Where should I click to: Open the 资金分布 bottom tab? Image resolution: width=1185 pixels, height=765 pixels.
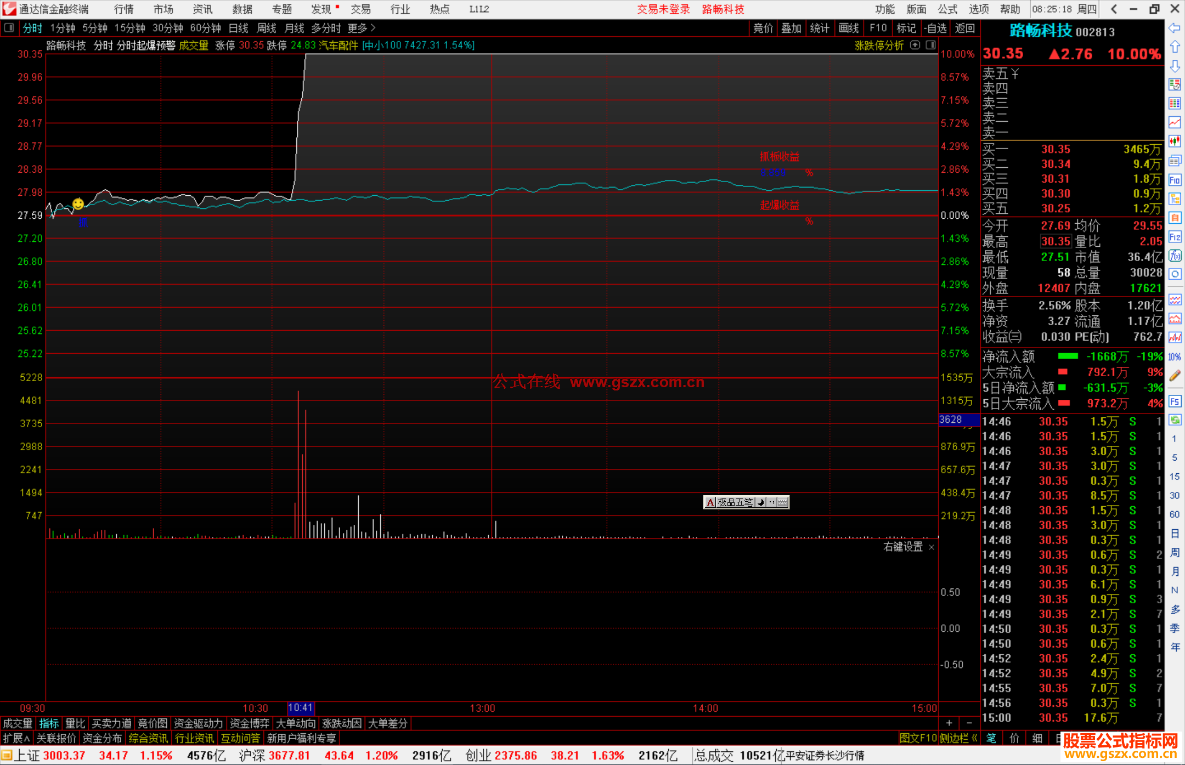pos(102,738)
